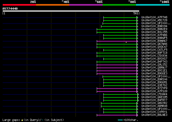Click the purple alignment bar for UniRef100_B9I1E1

coord(117,71)
